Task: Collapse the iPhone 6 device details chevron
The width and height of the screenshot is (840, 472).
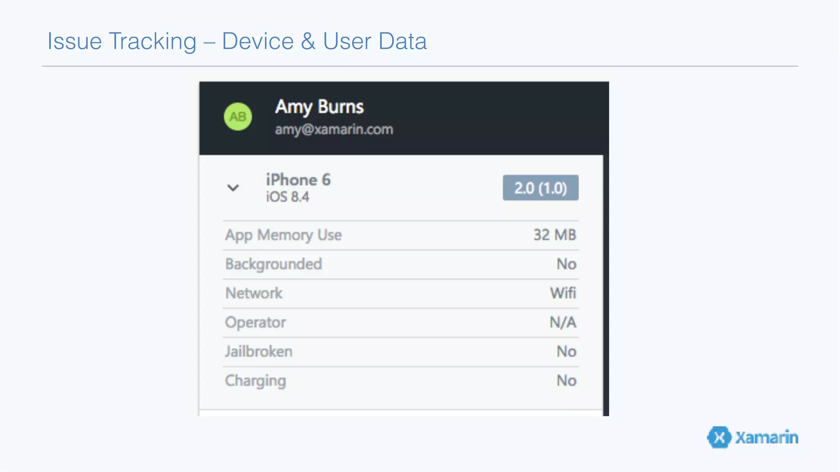Action: coord(233,188)
